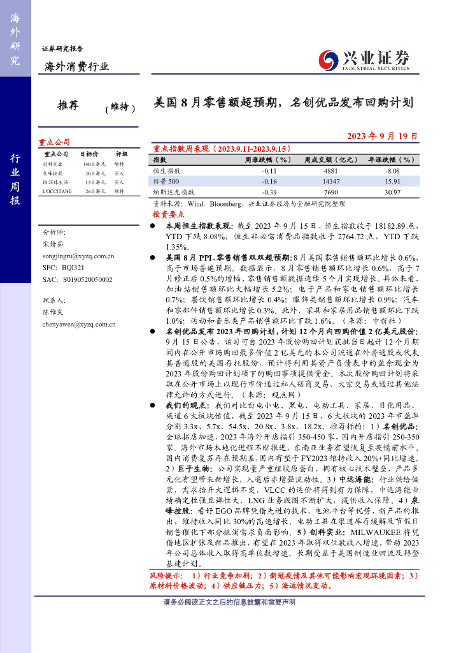Click 增持 rating in 创科实业 row
The height and width of the screenshot is (653, 461).
coord(119,165)
